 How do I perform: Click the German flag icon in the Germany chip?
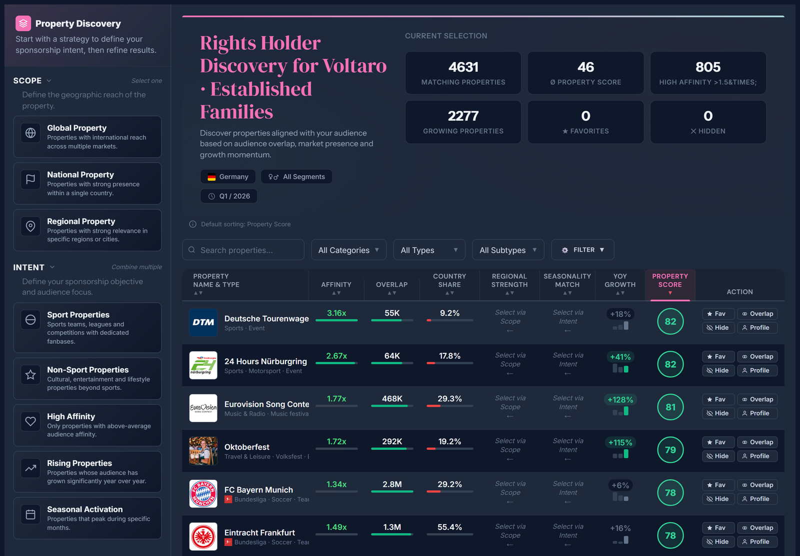[211, 177]
